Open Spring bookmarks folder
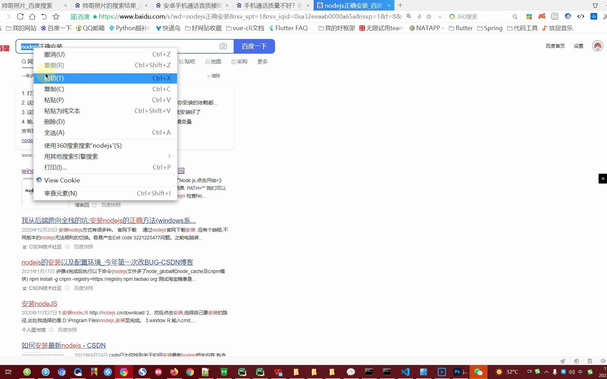Image resolution: width=607 pixels, height=379 pixels. [490, 28]
